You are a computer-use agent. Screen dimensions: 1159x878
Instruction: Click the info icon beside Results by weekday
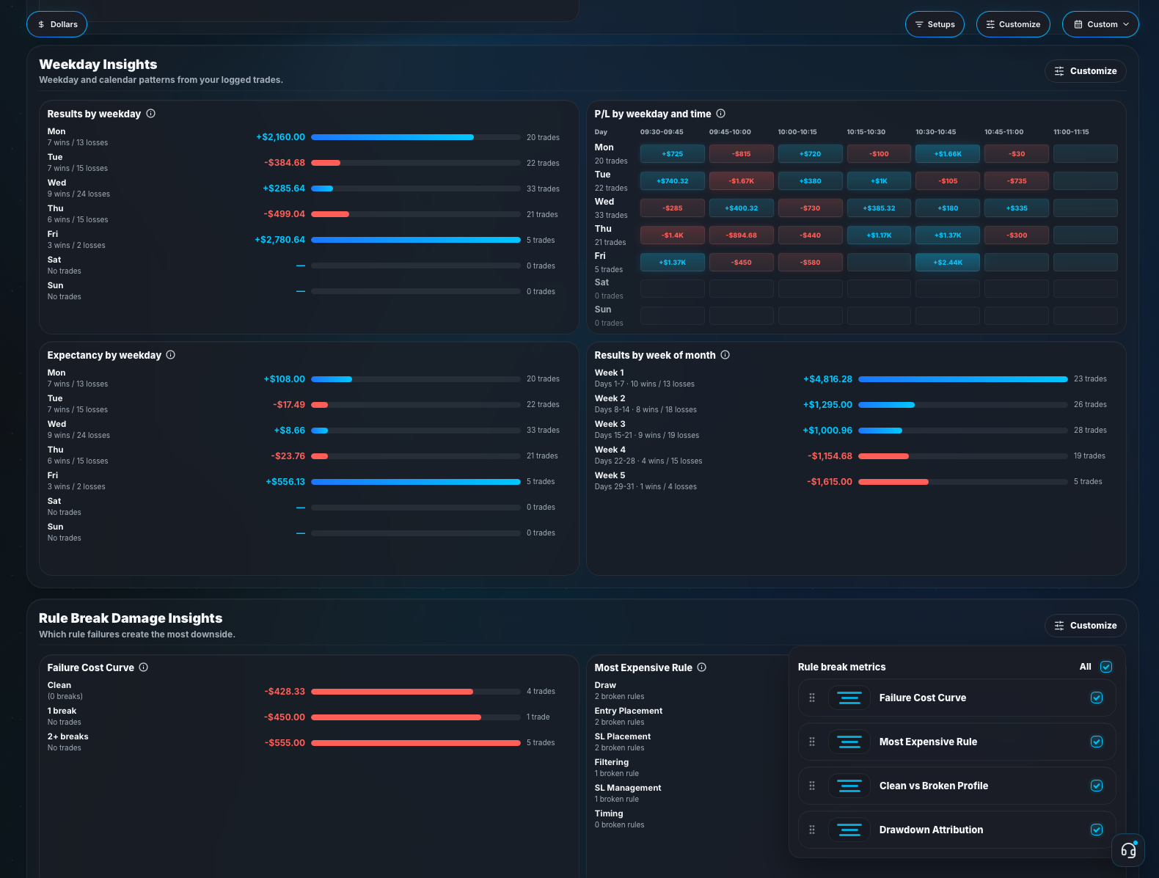pyautogui.click(x=150, y=114)
